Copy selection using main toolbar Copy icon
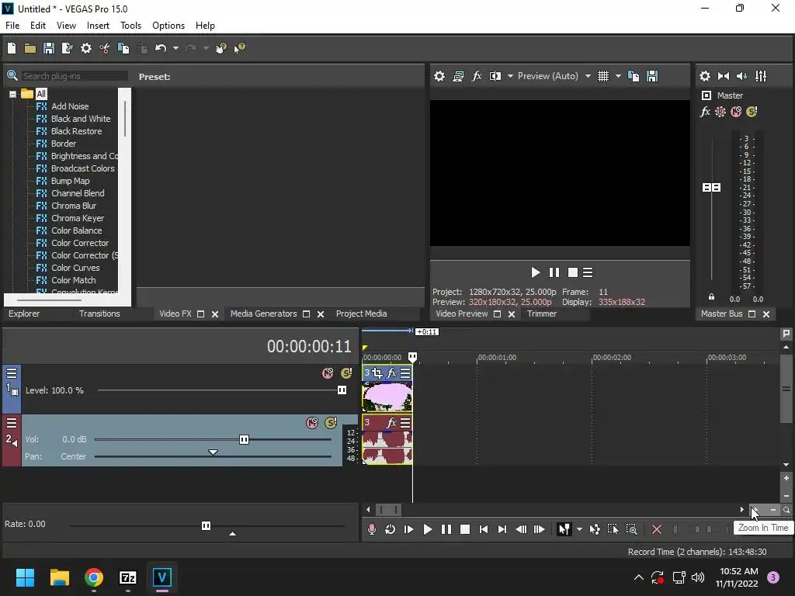 (x=123, y=48)
